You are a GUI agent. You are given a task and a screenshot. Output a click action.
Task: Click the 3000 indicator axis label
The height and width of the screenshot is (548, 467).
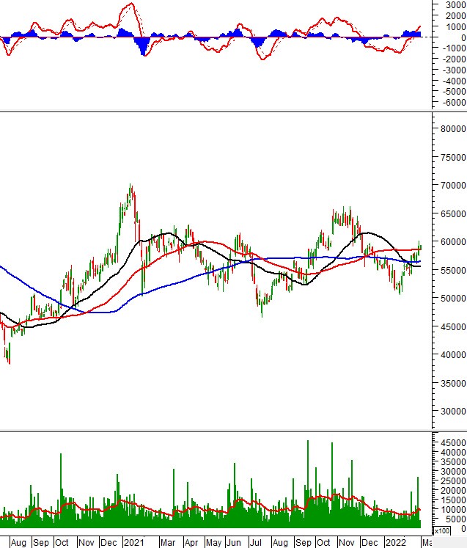pyautogui.click(x=455, y=5)
